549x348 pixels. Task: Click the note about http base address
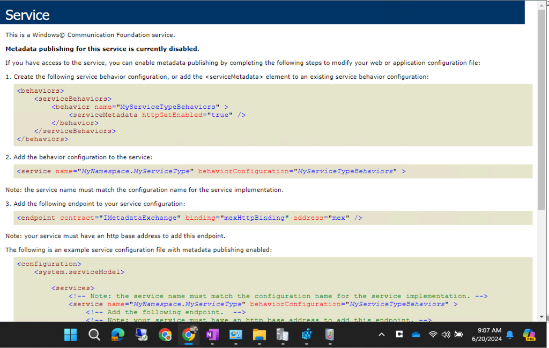(115, 236)
